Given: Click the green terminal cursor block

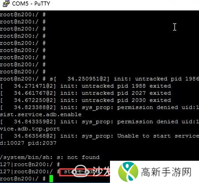Looking at the screenshot, I should click(x=51, y=179).
